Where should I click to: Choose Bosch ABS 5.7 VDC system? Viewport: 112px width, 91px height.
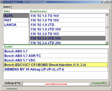coord(56,60)
